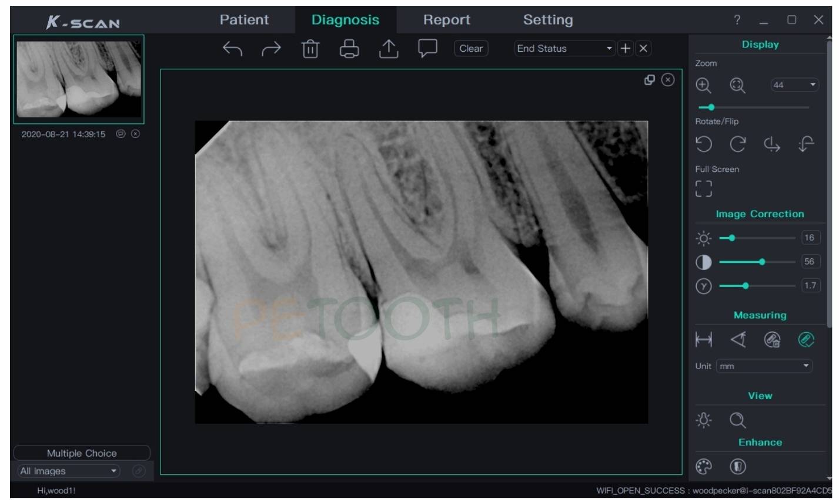Flip image horizontally
This screenshot has height=500, width=839.
pyautogui.click(x=771, y=144)
